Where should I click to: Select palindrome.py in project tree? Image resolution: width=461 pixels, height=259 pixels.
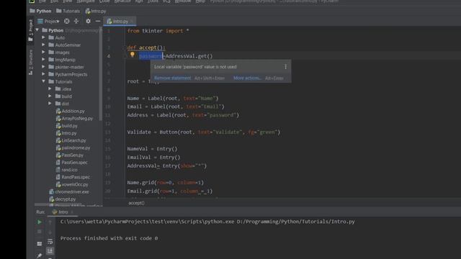[73, 147]
